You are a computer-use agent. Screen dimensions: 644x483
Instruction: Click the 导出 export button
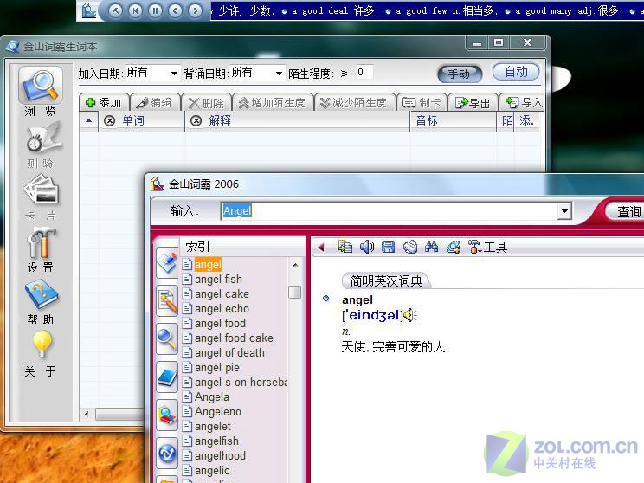(x=473, y=103)
